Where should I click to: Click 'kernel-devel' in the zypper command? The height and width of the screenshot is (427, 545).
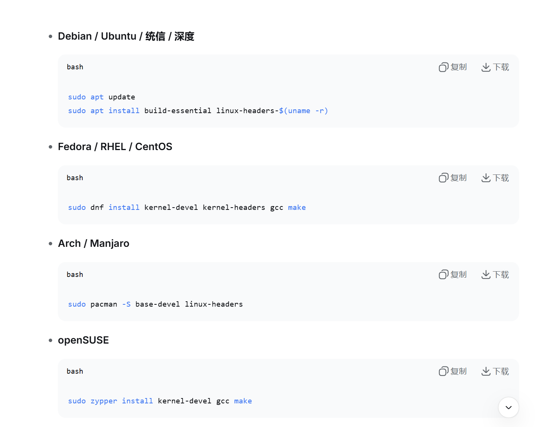[x=185, y=401]
